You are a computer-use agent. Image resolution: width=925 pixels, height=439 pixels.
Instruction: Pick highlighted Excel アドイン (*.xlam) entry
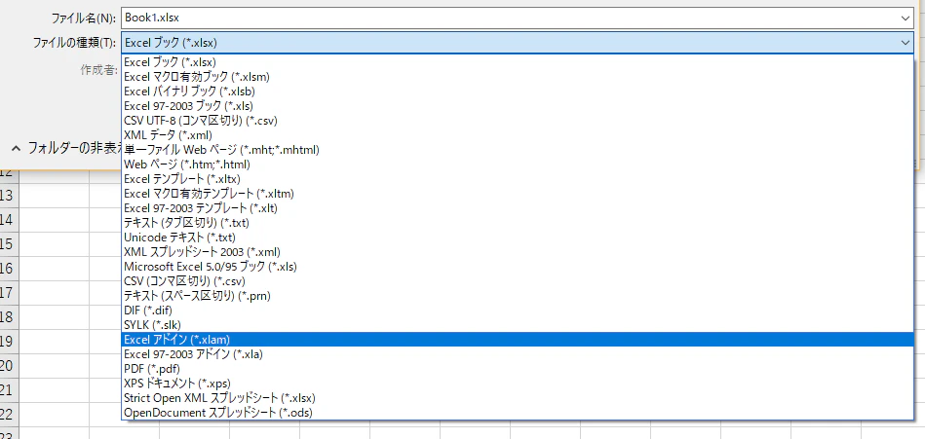tap(518, 340)
